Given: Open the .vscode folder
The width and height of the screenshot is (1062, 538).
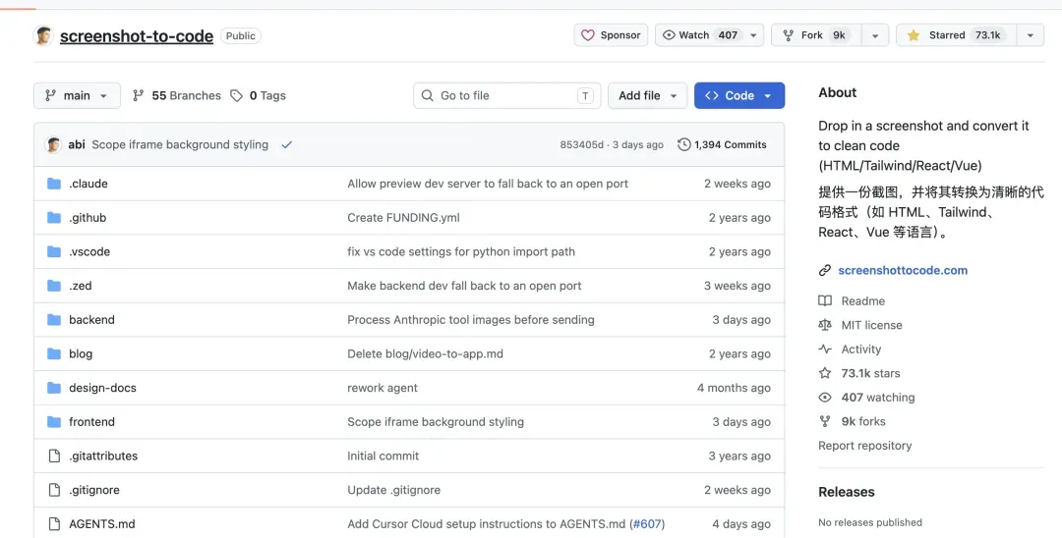Looking at the screenshot, I should coord(89,251).
